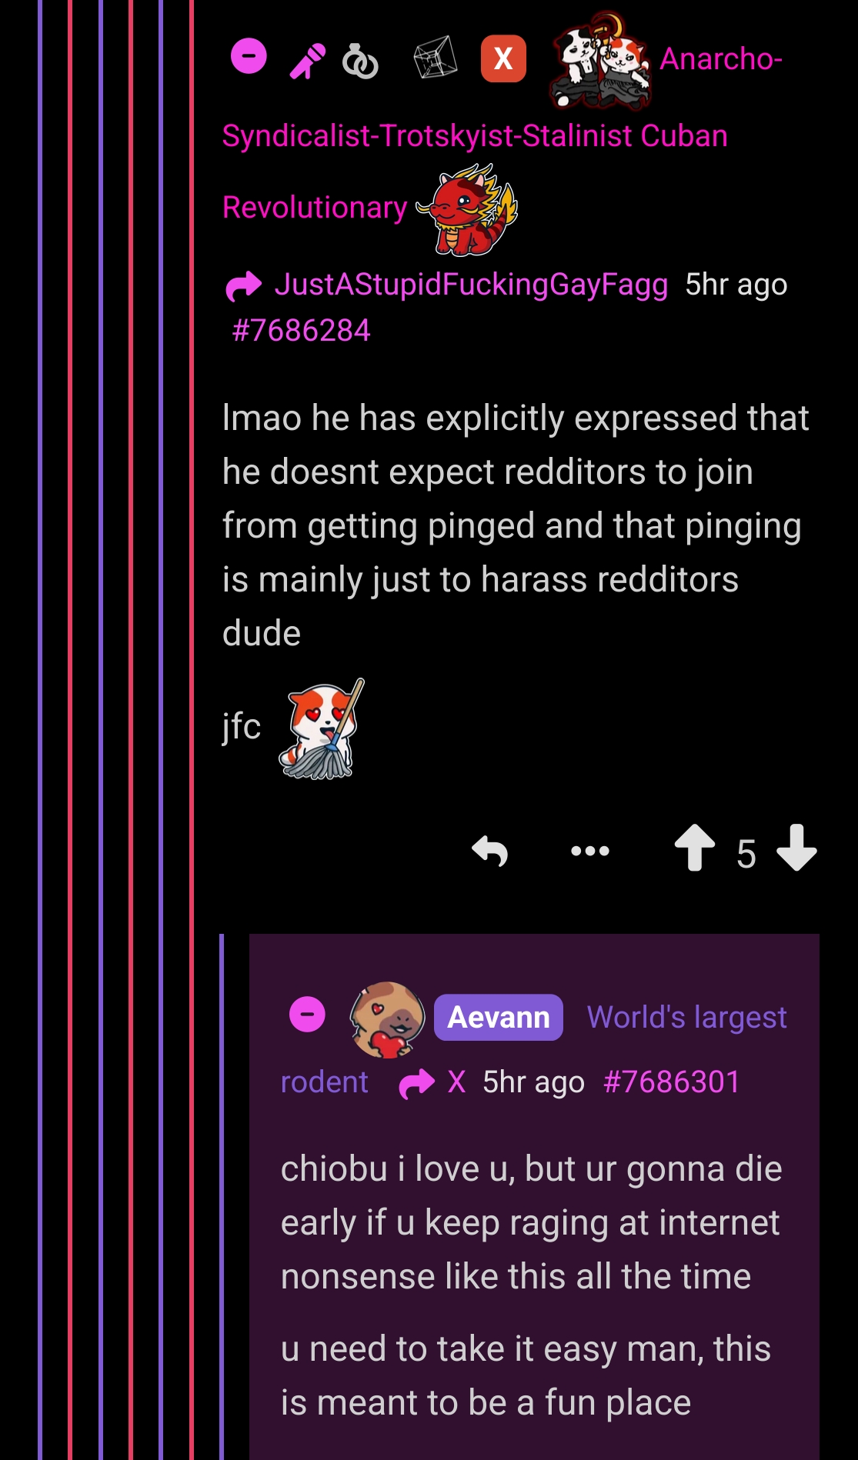Open the profile via the red X avatar
858x1460 pixels.
tap(503, 58)
